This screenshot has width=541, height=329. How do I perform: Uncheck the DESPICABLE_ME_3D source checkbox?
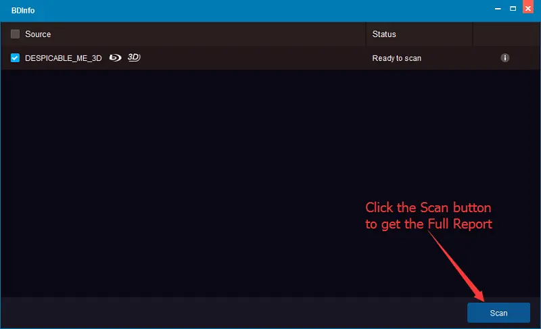coord(15,58)
